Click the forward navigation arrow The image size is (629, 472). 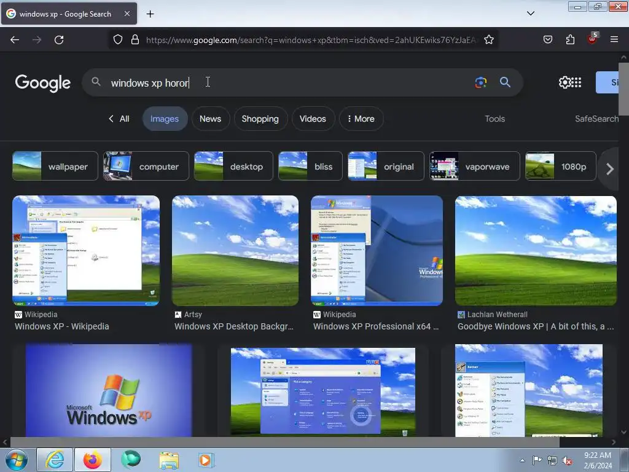[37, 40]
